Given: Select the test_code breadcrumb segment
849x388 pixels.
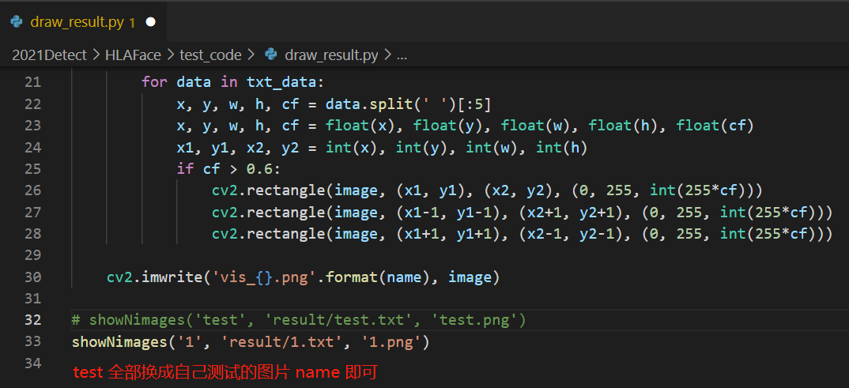Looking at the screenshot, I should (x=209, y=55).
